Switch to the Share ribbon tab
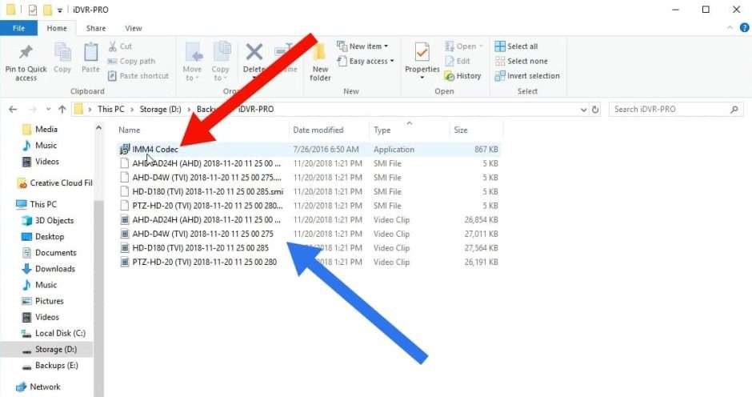This screenshot has height=397, width=752. pyautogui.click(x=96, y=28)
